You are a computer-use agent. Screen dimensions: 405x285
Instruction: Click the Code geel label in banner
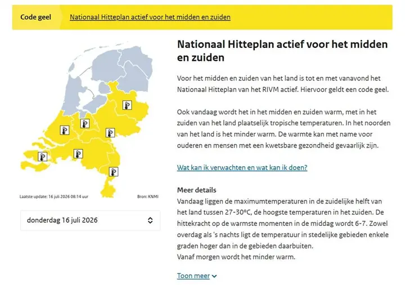pyautogui.click(x=35, y=17)
